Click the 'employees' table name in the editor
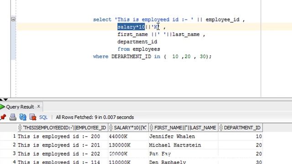292x164 pixels. (146, 49)
